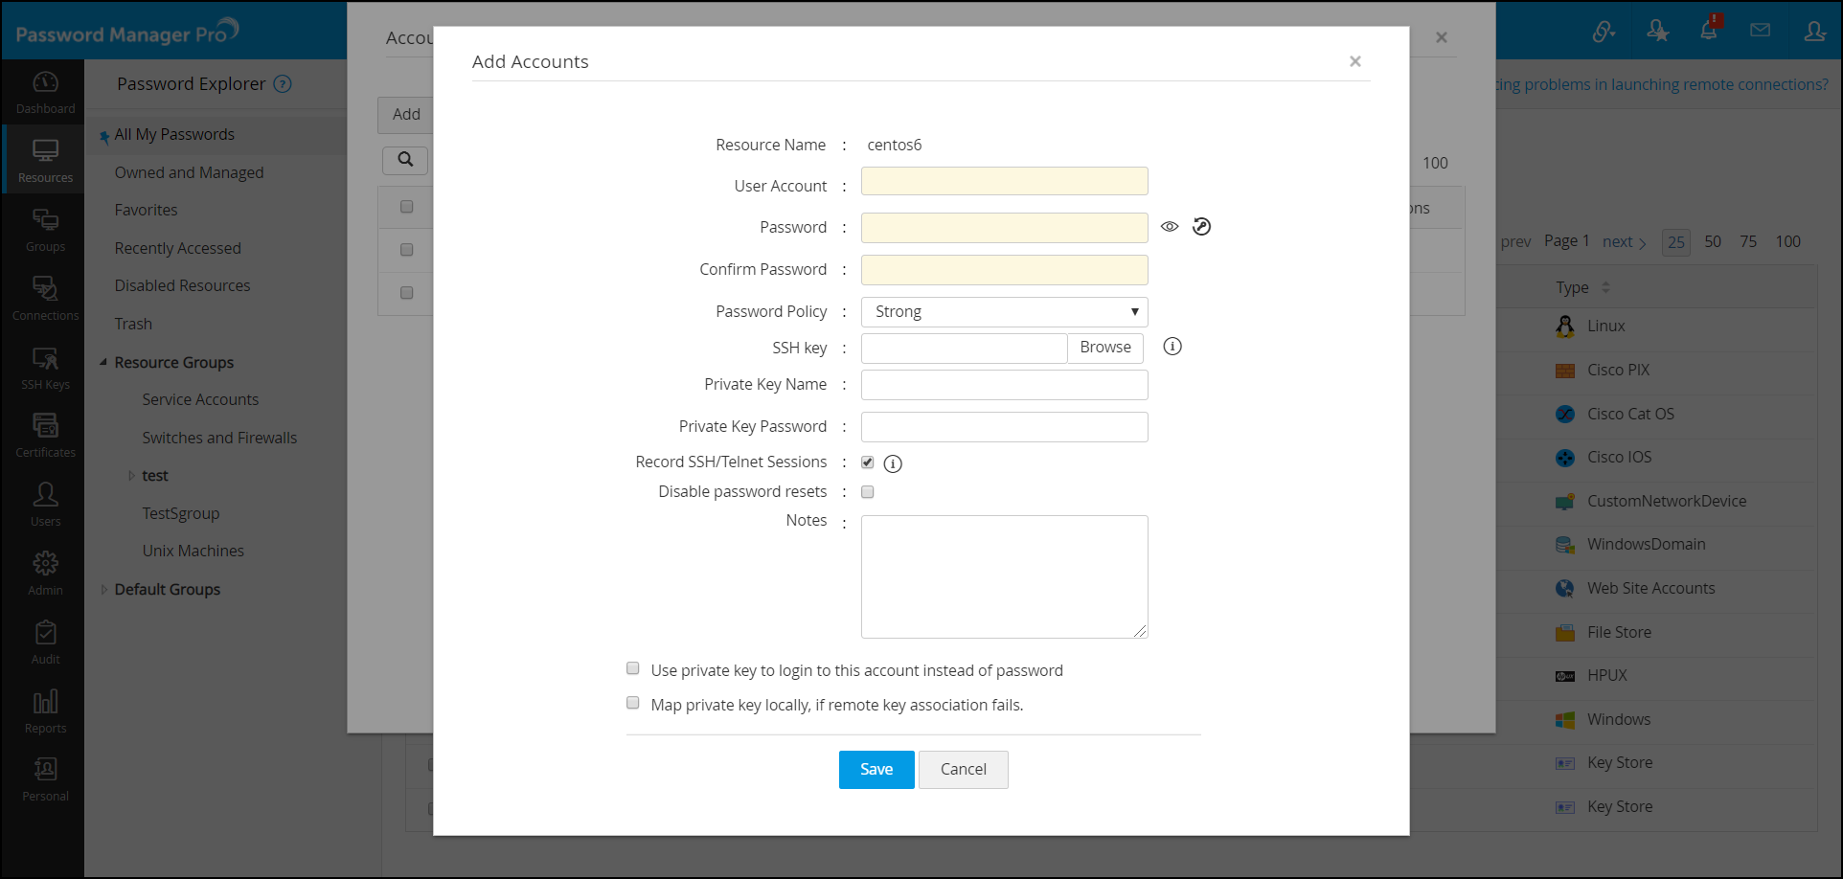The width and height of the screenshot is (1843, 879).
Task: Click the Save button
Action: (876, 770)
